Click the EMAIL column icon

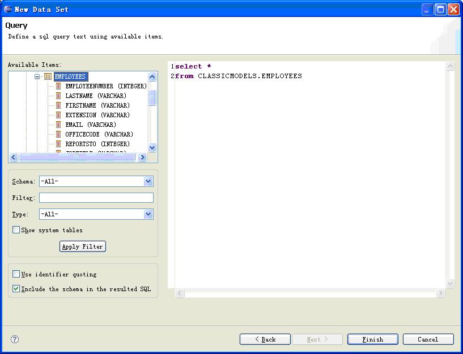coord(58,125)
